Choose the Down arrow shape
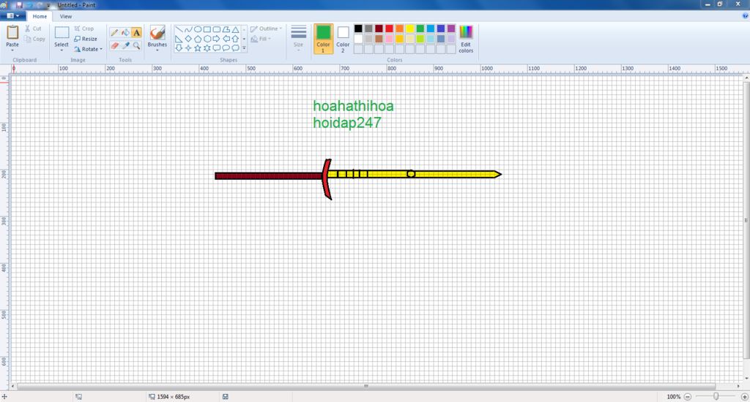 pos(179,48)
